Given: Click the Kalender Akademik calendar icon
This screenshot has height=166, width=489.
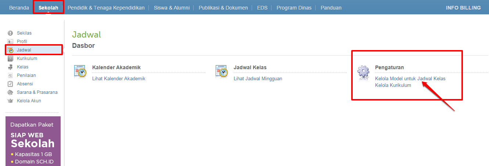Looking at the screenshot, I should [80, 72].
